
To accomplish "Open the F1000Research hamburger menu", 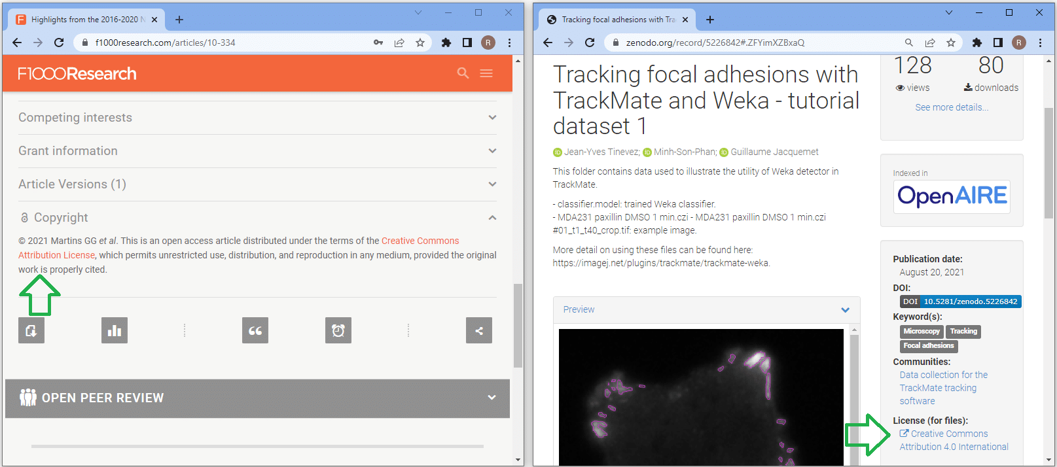I will [x=486, y=73].
